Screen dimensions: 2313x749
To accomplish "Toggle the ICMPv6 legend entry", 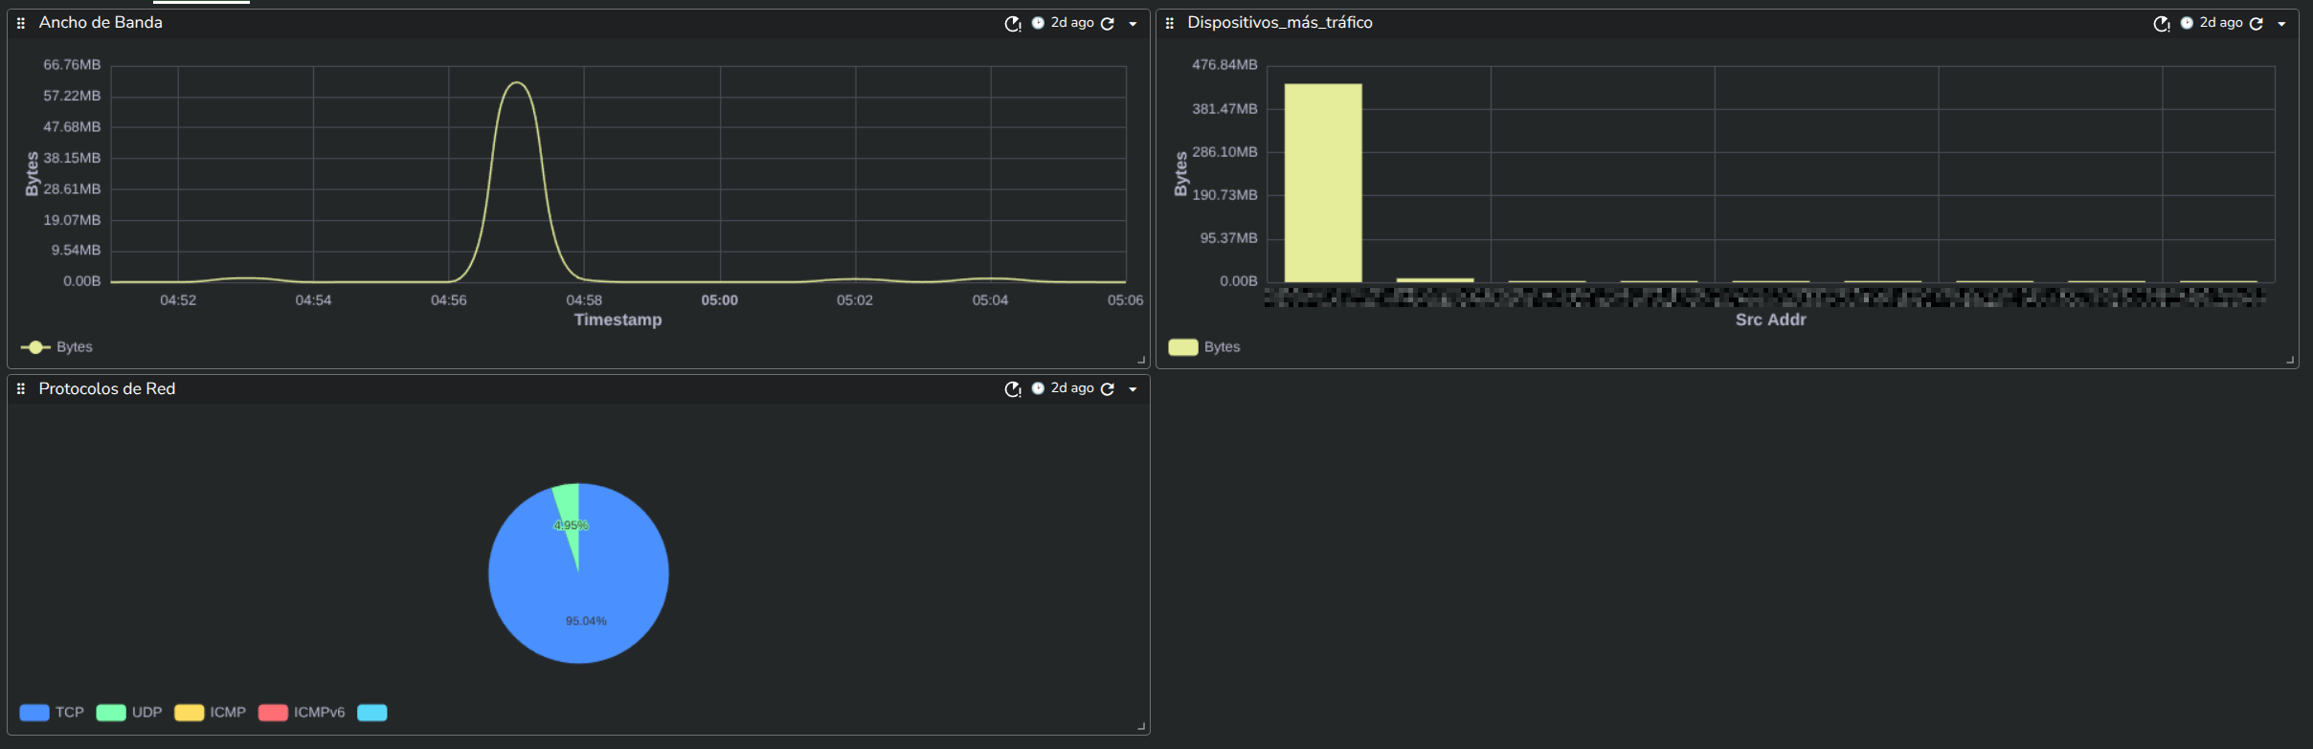I will tap(302, 713).
